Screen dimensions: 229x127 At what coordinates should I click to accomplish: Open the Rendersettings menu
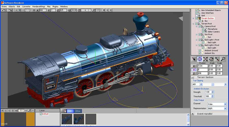tap(39, 7)
